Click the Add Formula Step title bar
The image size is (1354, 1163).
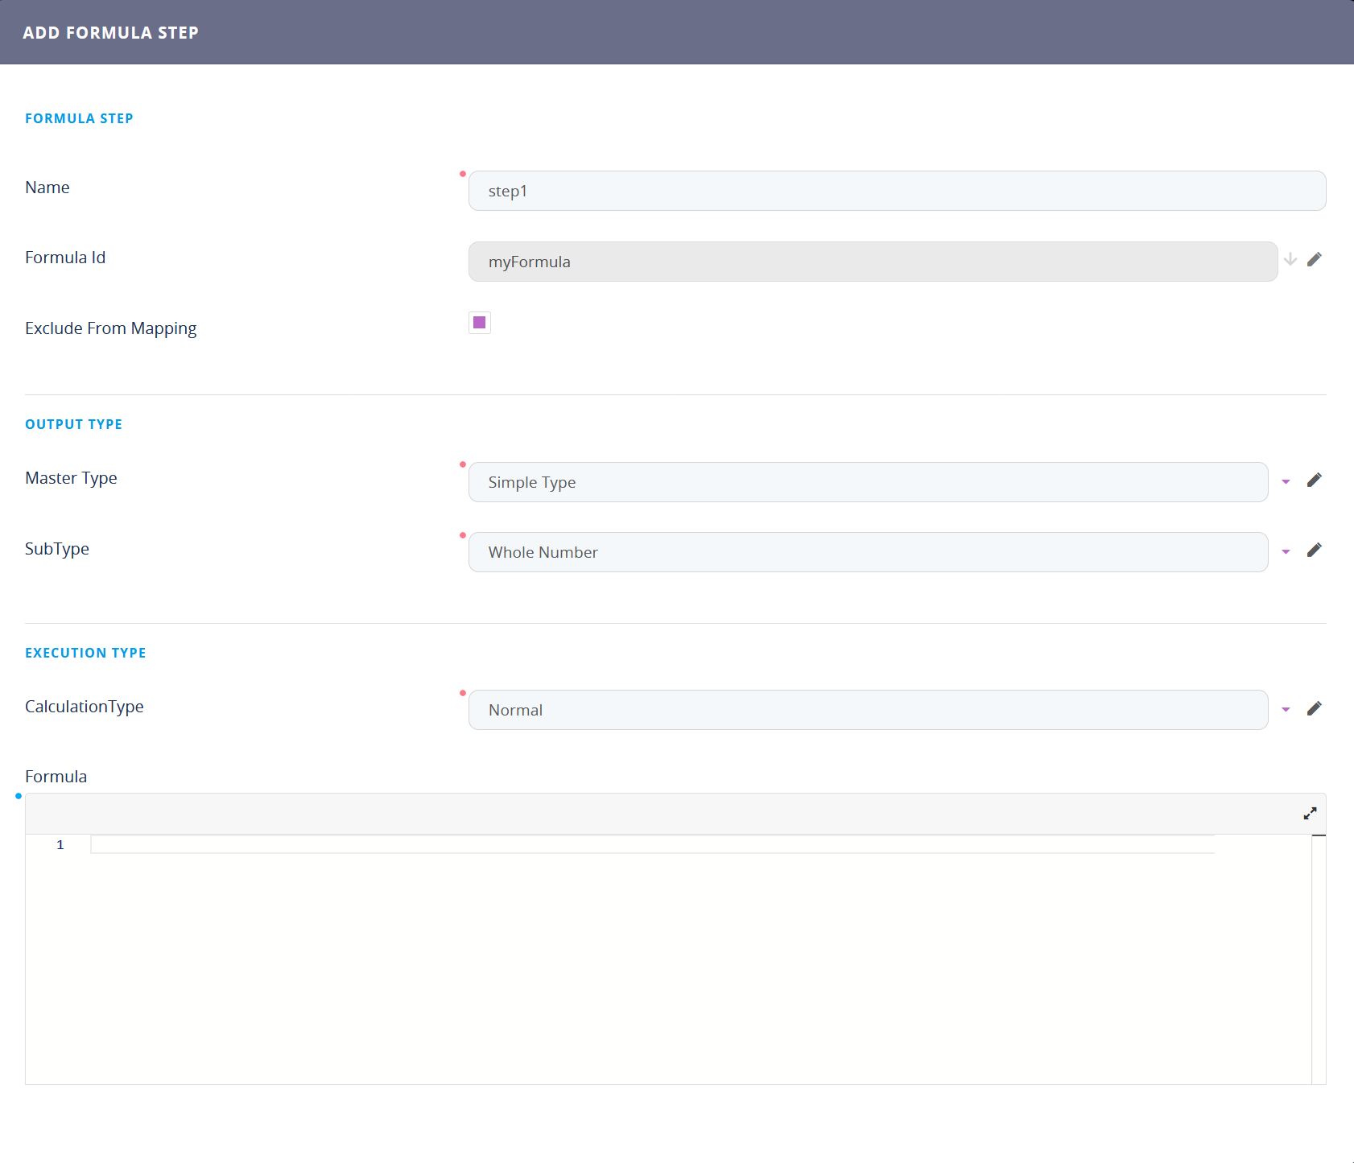676,32
